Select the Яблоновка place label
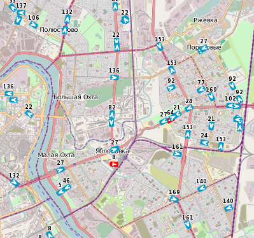This screenshot has width=254, height=238. coord(112,151)
